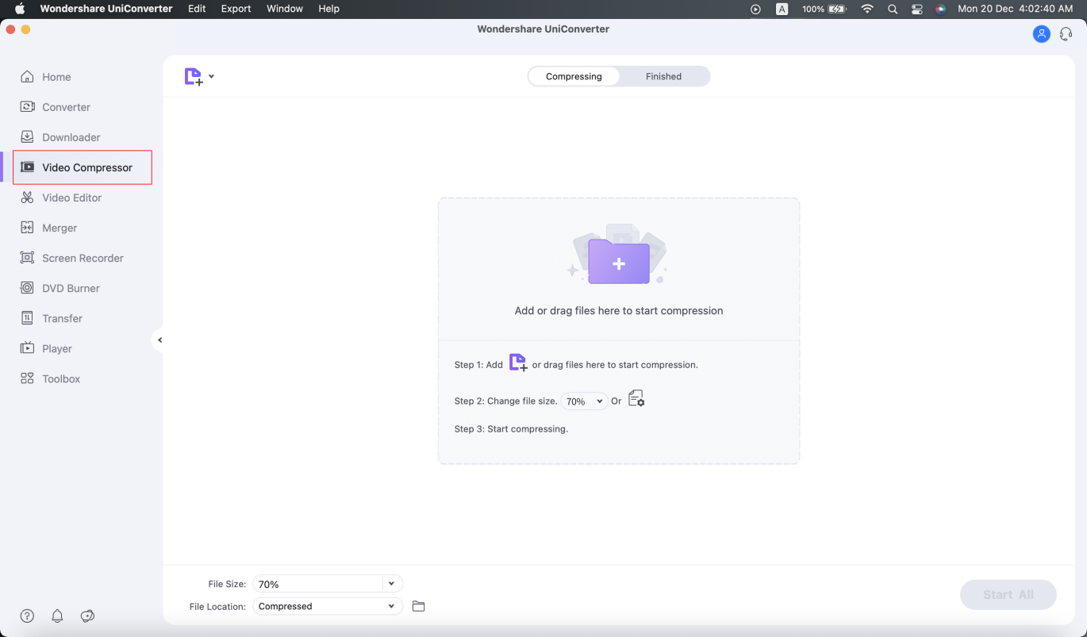Click the add files icon in toolbar
The height and width of the screenshot is (637, 1087).
click(x=194, y=77)
